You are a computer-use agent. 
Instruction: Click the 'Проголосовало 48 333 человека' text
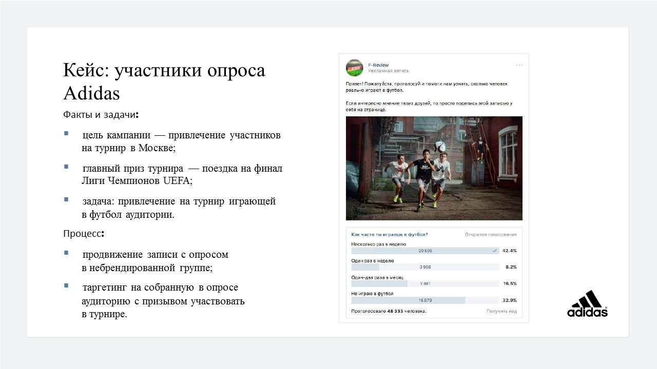389,311
